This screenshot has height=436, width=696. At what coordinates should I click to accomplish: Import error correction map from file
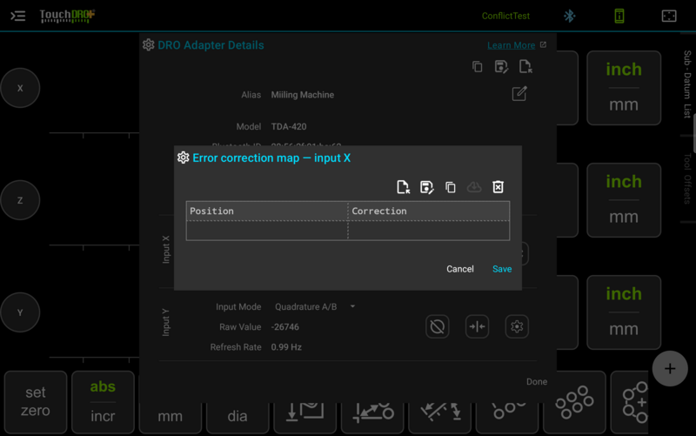(403, 187)
